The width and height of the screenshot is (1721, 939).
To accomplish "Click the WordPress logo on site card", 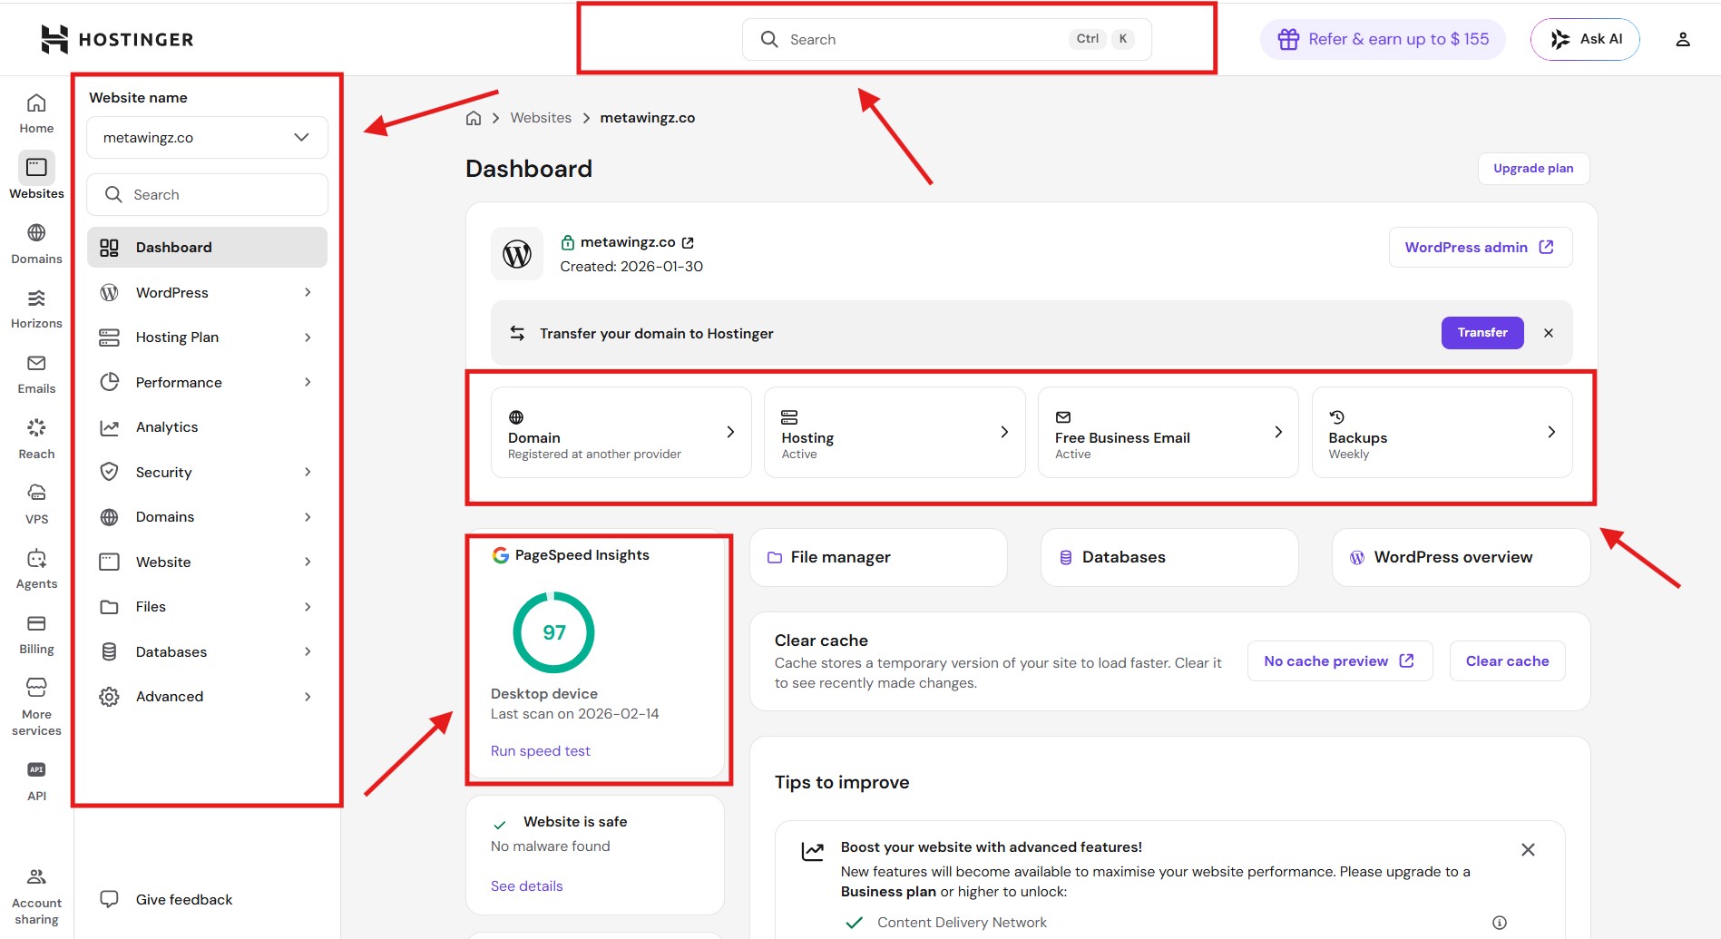I will point(517,254).
